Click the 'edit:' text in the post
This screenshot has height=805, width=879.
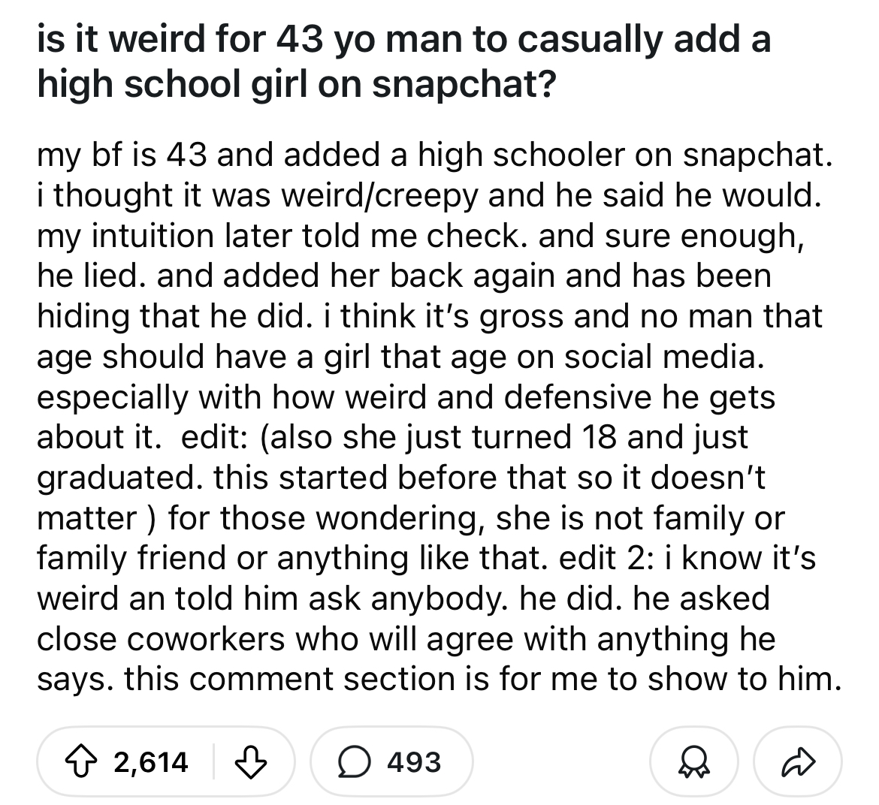point(215,437)
